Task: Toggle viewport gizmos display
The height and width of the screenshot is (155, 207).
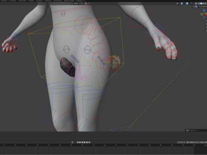Action: click(x=182, y=3)
